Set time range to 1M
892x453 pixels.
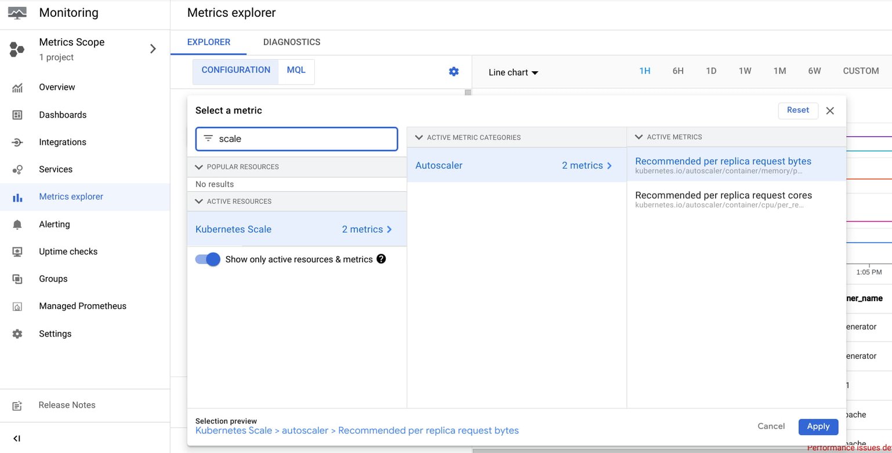779,71
